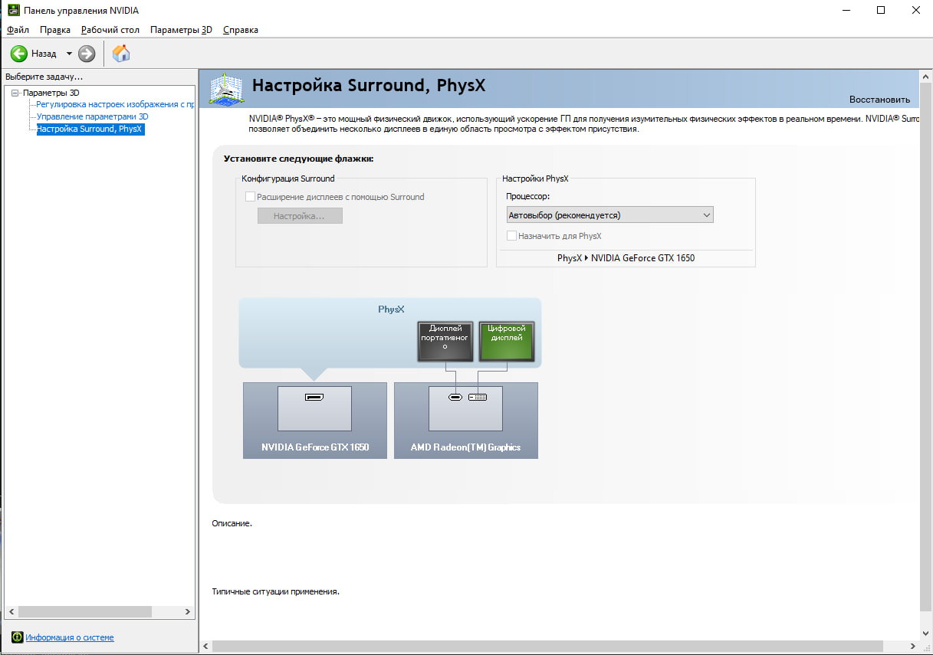The width and height of the screenshot is (933, 655).
Task: Click the Дисплей портативного monitor box
Action: tap(445, 342)
